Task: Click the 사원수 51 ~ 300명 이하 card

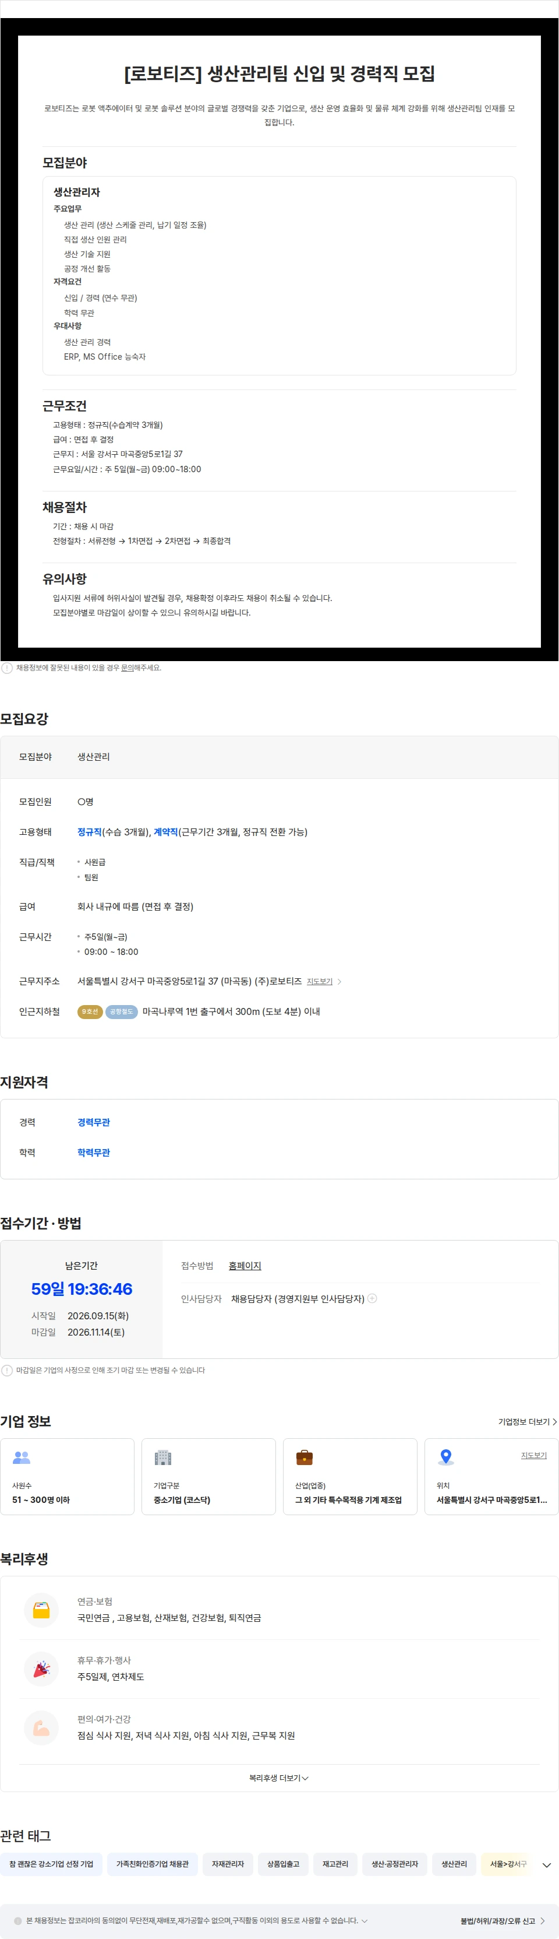Action: point(68,1477)
